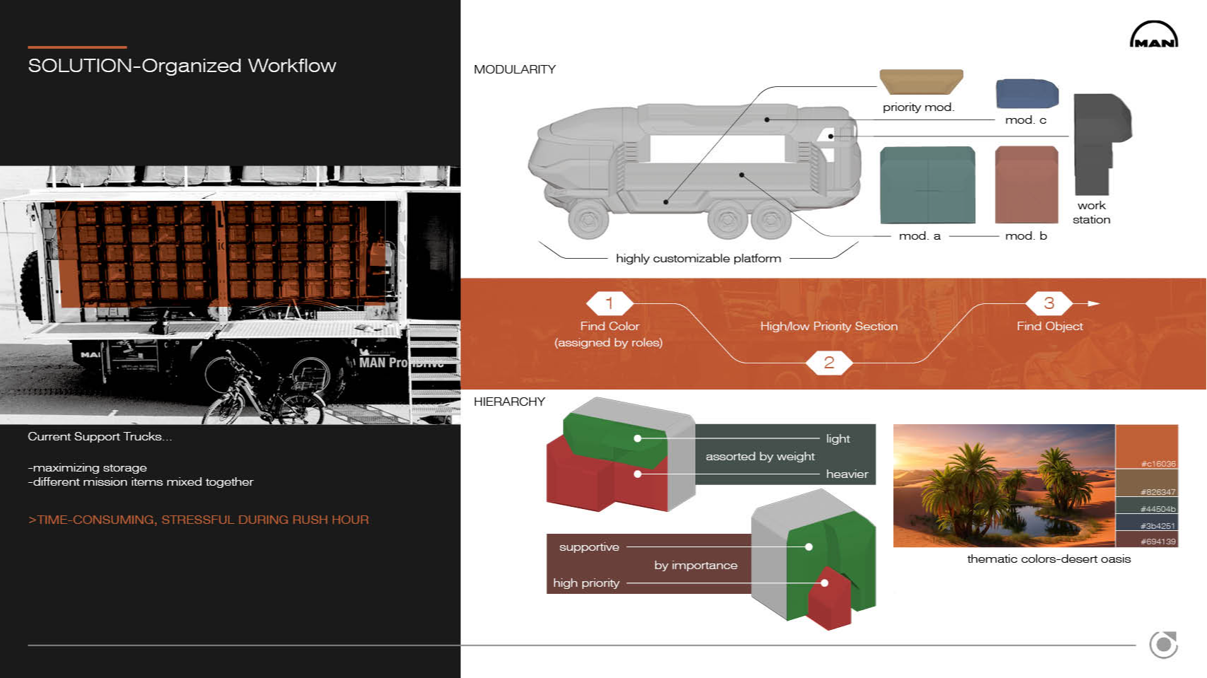This screenshot has width=1207, height=678.
Task: Click the circular target icon bottom right
Action: [x=1164, y=645]
